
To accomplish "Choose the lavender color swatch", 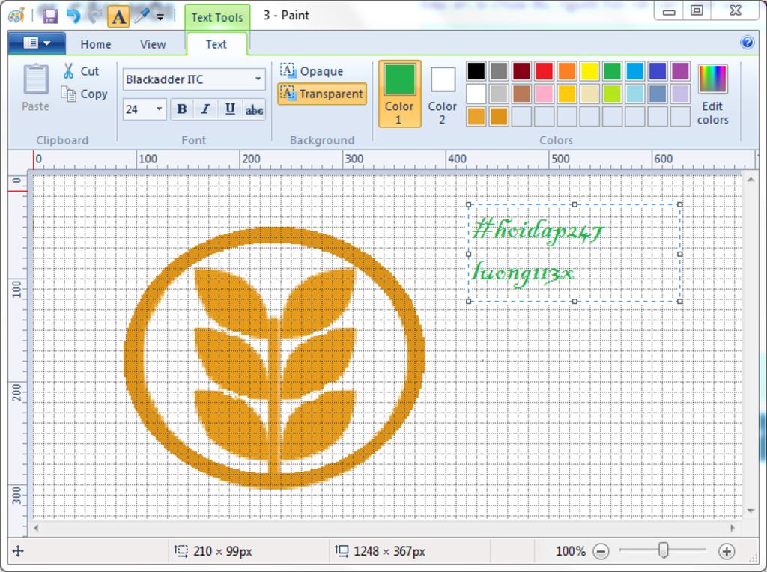I will pos(680,94).
